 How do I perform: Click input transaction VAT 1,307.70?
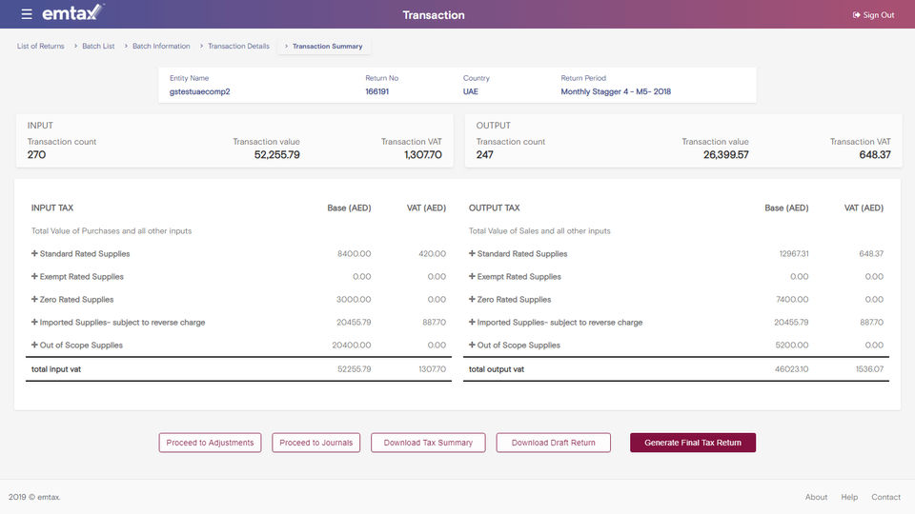422,155
